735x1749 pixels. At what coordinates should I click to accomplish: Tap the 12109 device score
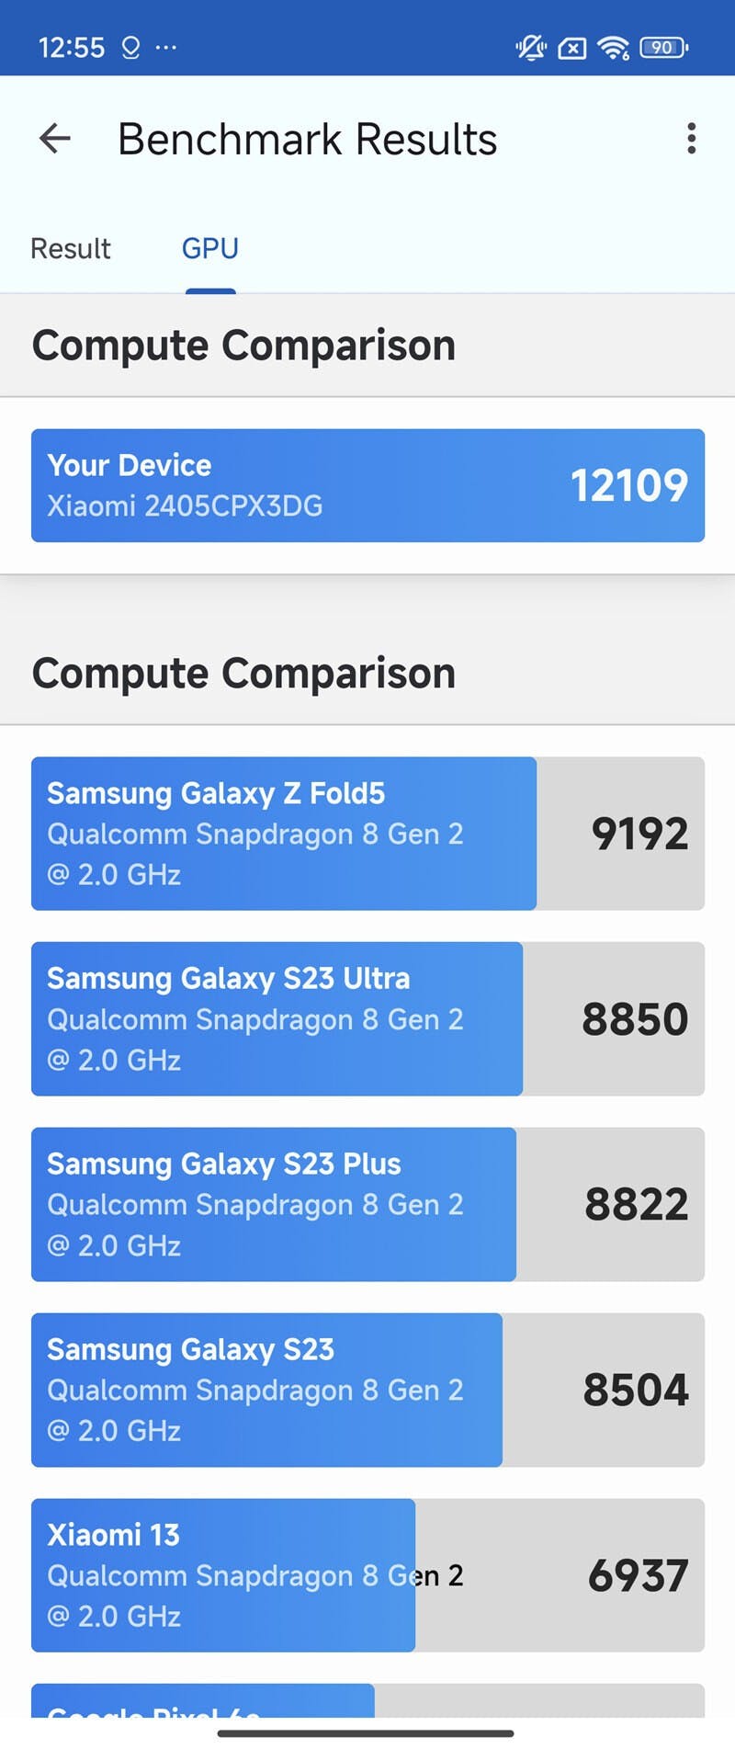pos(629,485)
